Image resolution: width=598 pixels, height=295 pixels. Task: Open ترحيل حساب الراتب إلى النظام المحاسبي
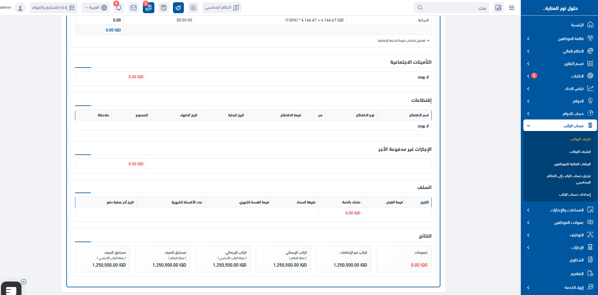tap(569, 179)
